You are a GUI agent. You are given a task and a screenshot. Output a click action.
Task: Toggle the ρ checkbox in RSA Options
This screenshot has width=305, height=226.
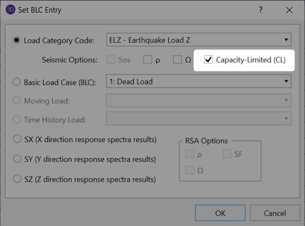tap(189, 153)
